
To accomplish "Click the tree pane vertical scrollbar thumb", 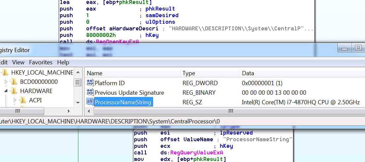I will [x=78, y=82].
